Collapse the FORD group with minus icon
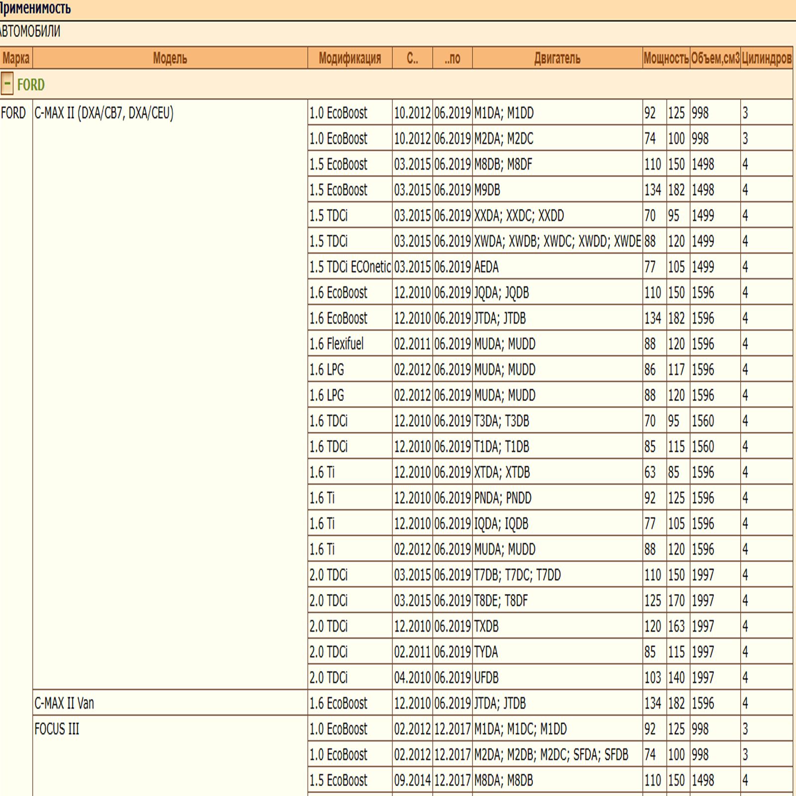 (7, 84)
